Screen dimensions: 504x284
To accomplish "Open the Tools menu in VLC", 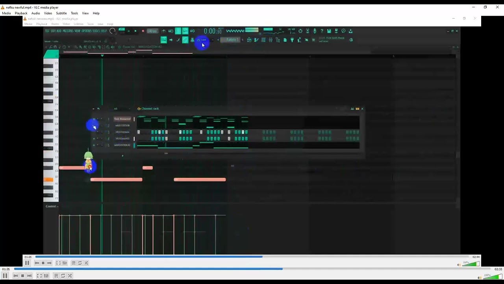I will (74, 13).
